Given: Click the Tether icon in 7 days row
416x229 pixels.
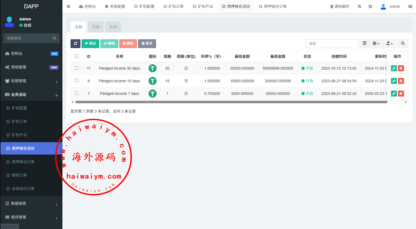Looking at the screenshot, I should (x=153, y=94).
